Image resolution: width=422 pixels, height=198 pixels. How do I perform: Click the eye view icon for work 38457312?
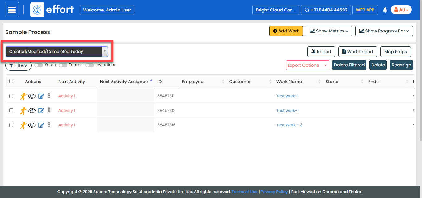coord(32,111)
